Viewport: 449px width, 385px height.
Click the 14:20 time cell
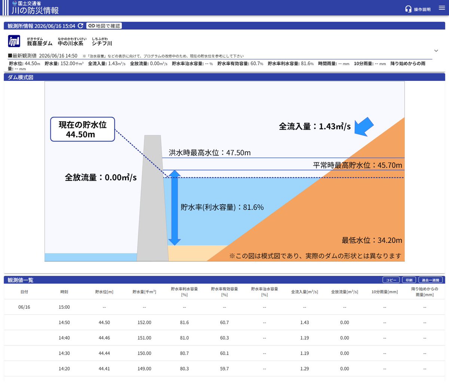pyautogui.click(x=64, y=369)
